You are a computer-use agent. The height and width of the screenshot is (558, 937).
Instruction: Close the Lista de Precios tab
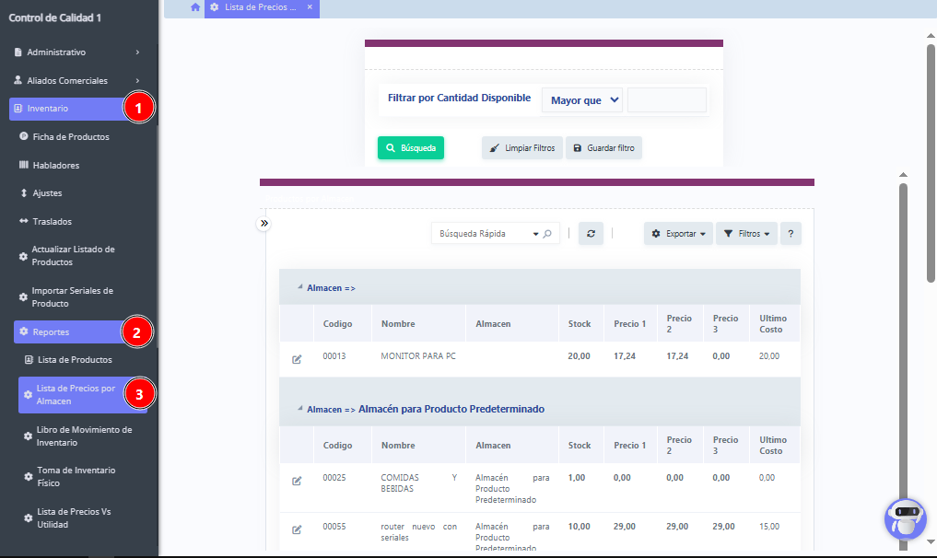310,7
